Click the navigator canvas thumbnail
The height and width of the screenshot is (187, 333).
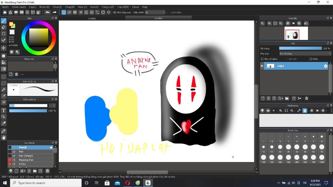point(296,33)
